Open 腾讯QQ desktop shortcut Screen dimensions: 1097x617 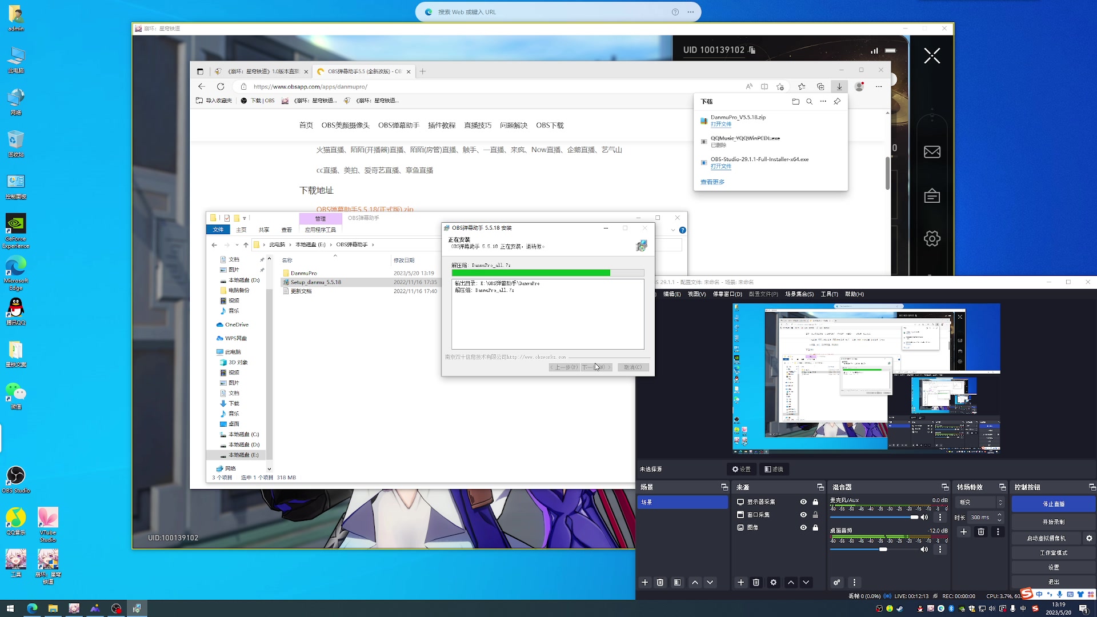[16, 311]
